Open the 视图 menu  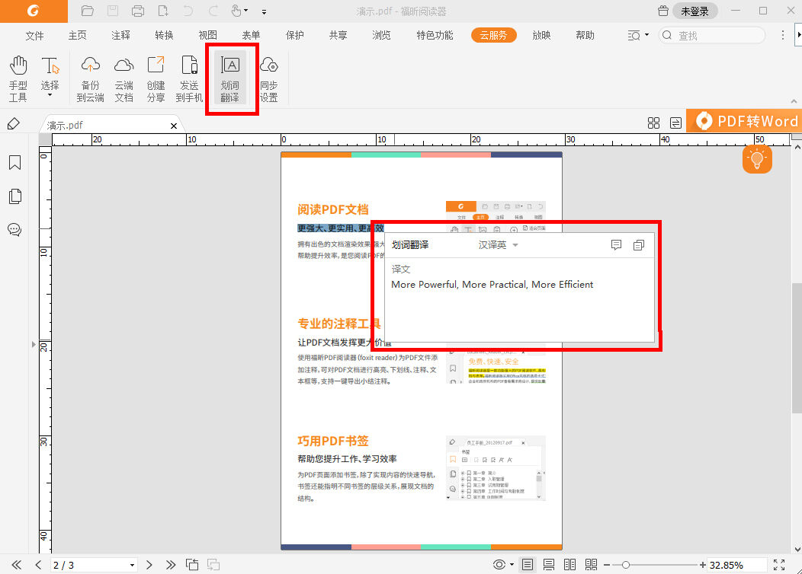[x=206, y=35]
